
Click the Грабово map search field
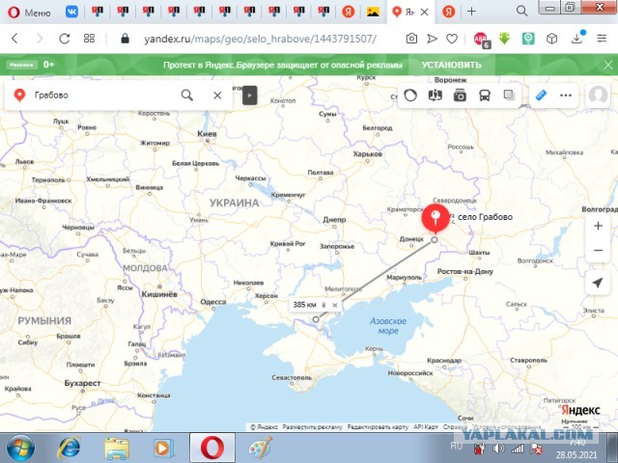point(102,95)
